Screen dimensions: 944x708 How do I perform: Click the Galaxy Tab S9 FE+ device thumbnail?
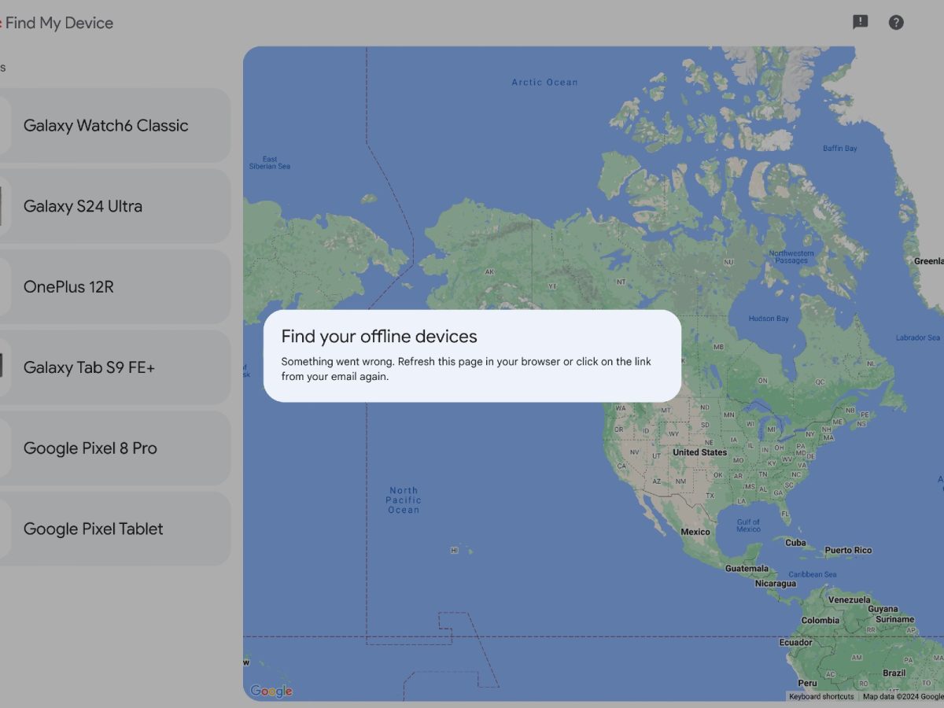pyautogui.click(x=2, y=367)
